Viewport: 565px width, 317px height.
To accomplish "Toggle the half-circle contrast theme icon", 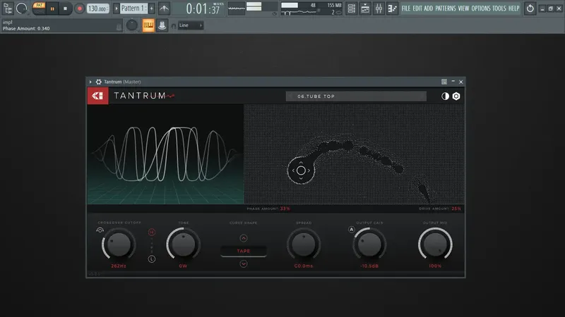I will point(445,97).
